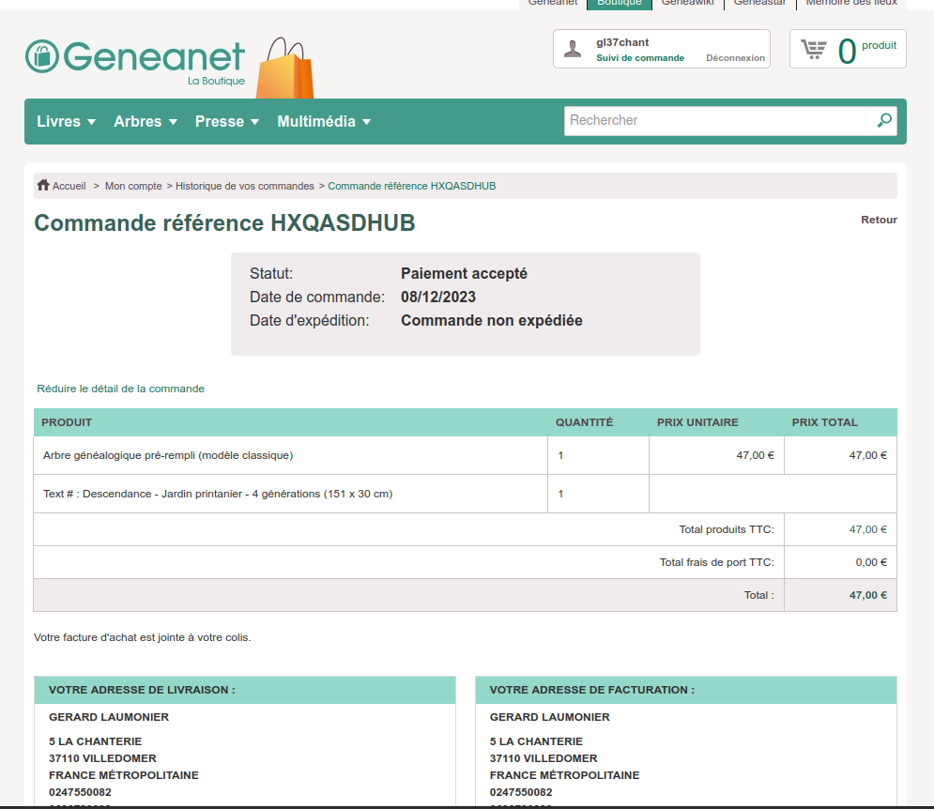Click the search magnifier icon
Screen dimensions: 934x809
(883, 121)
